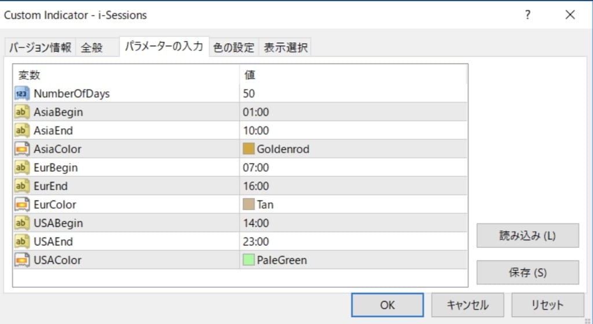Viewport: 593px width, 324px height.
Task: Click the string icon beside USABegin
Action: (22, 223)
